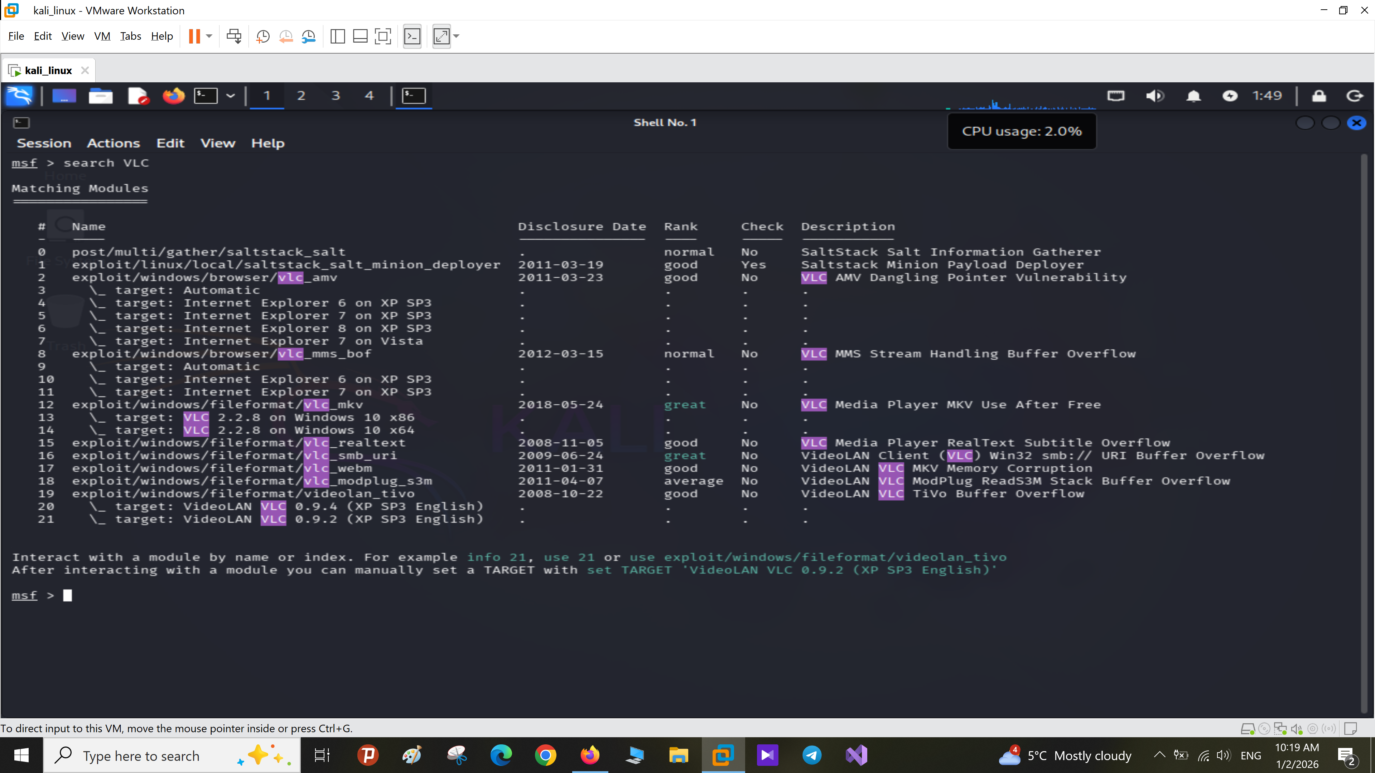This screenshot has width=1375, height=773.
Task: Open the file manager in the Kali panel
Action: pos(100,96)
